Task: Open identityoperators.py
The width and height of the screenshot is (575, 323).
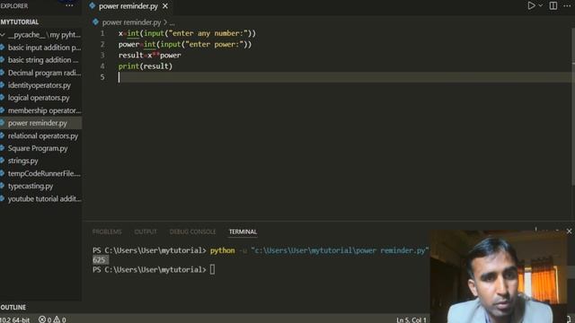Action: 40,85
